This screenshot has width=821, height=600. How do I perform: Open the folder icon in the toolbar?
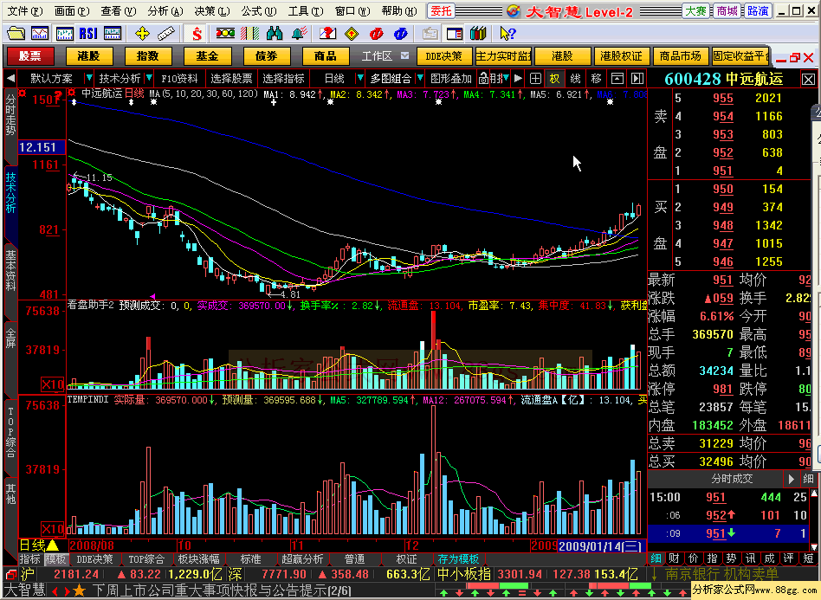point(16,34)
